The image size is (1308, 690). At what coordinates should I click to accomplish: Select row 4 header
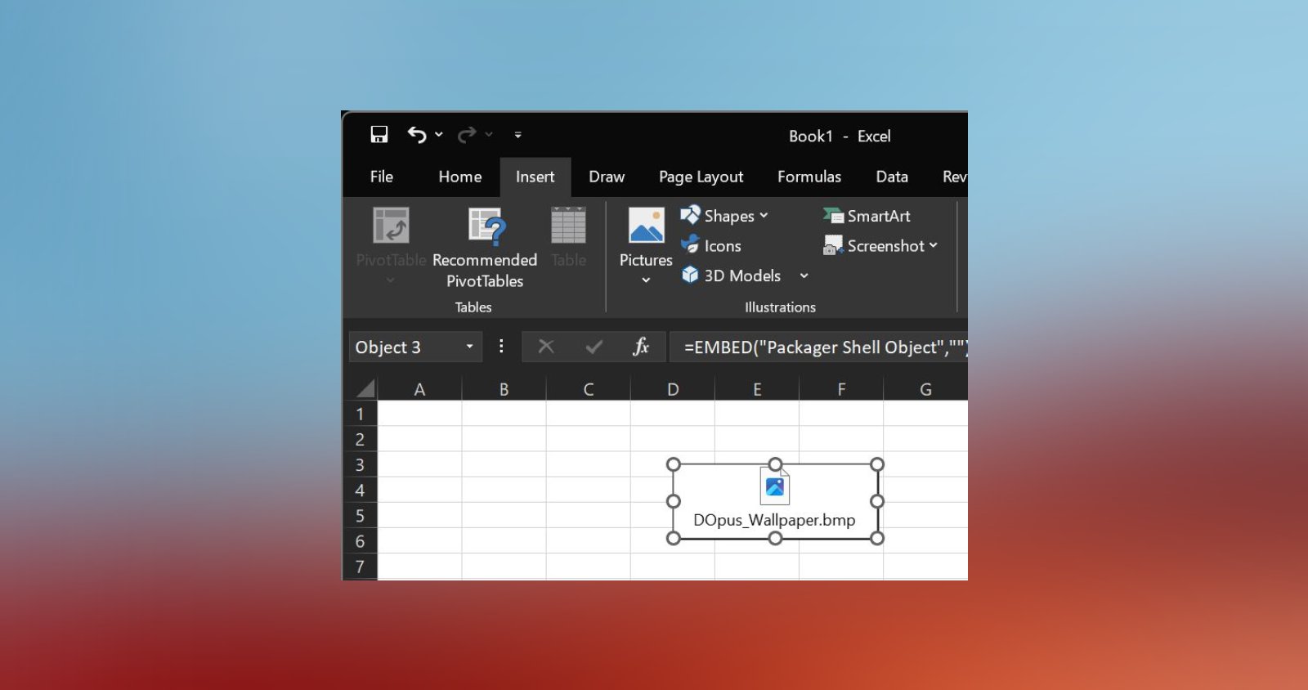[360, 490]
